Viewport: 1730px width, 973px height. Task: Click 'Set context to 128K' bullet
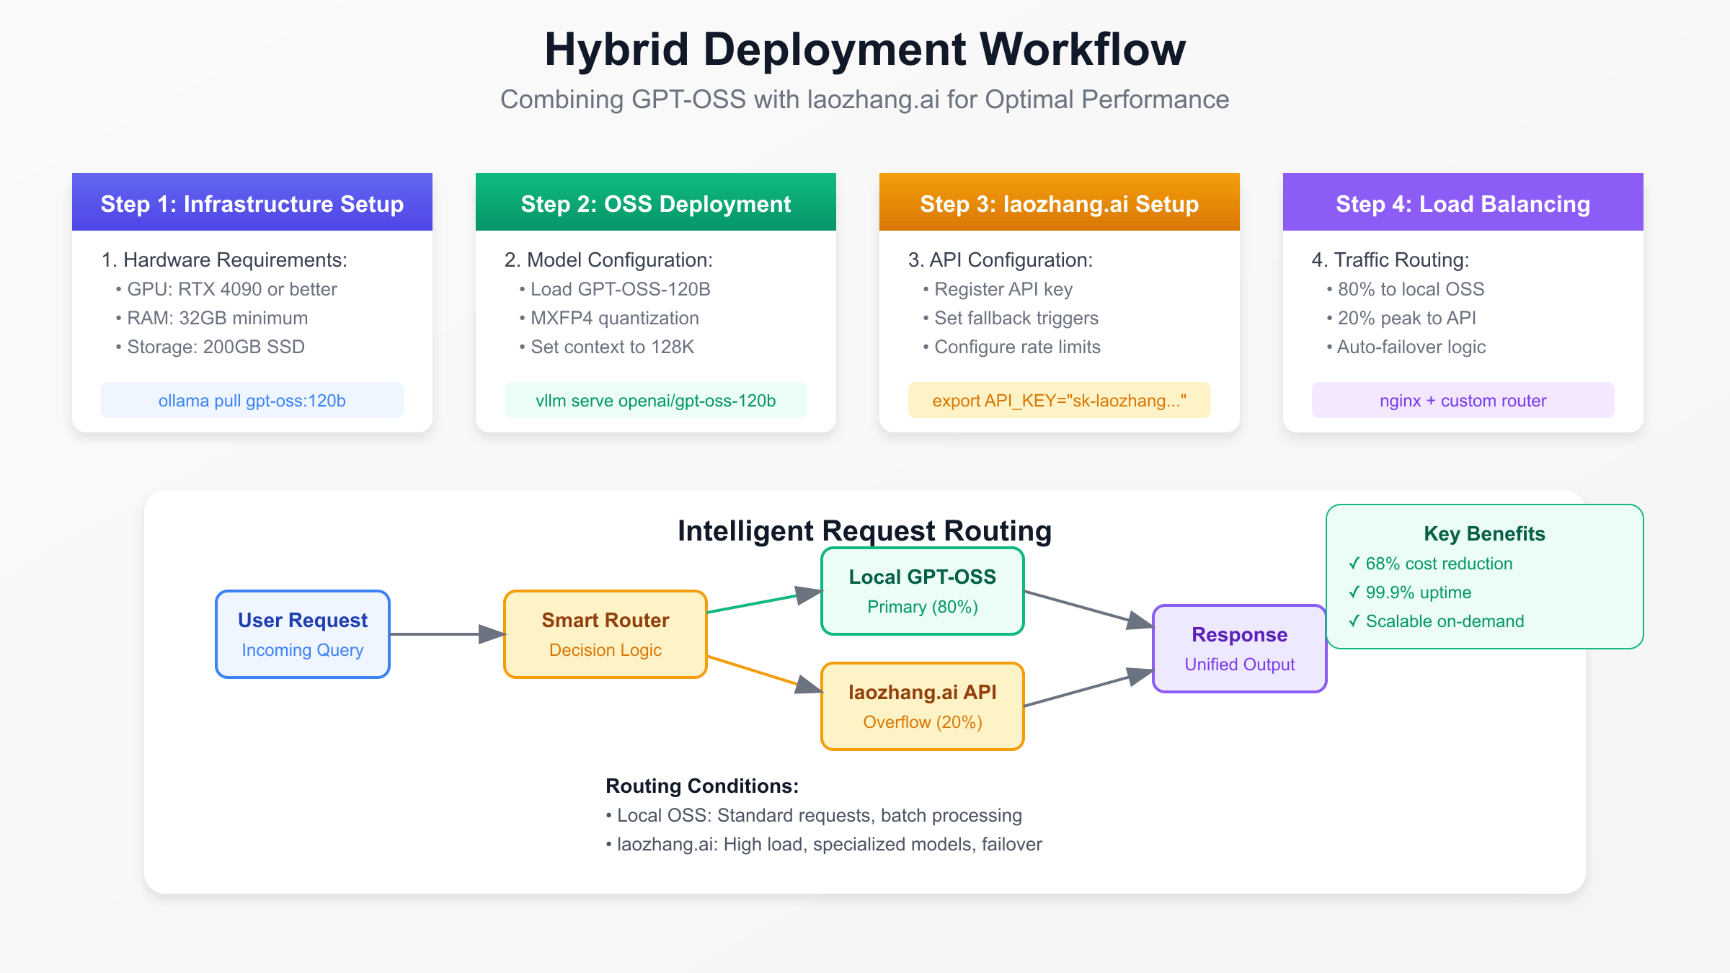(607, 347)
